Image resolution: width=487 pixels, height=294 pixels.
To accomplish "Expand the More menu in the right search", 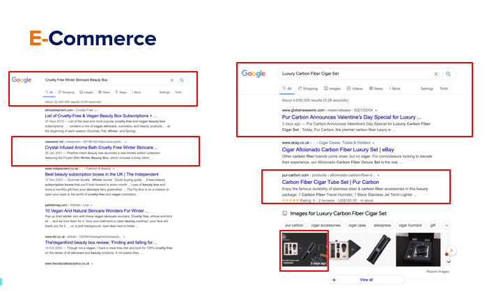I will 395,88.
